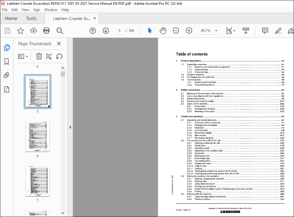Upload file to cloud icon

click(x=34, y=31)
